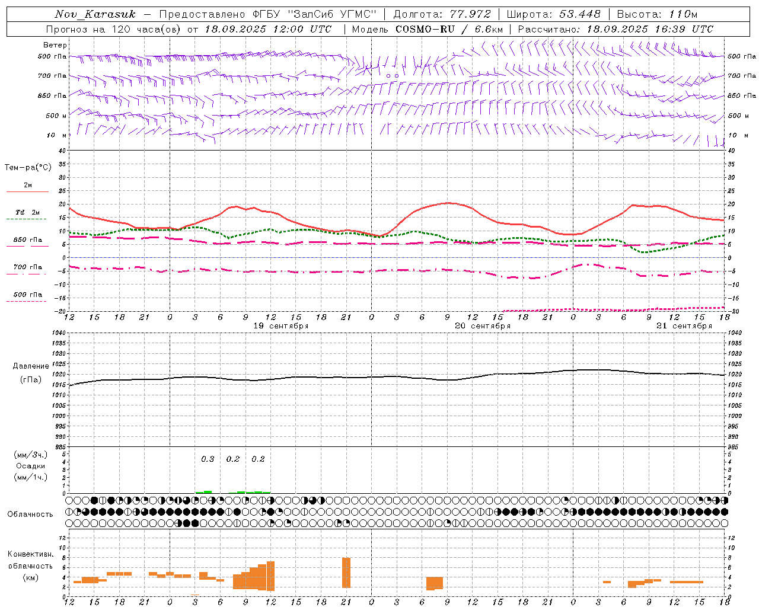Click the date label "19 сентября"
759x607 pixels.
pyautogui.click(x=281, y=326)
